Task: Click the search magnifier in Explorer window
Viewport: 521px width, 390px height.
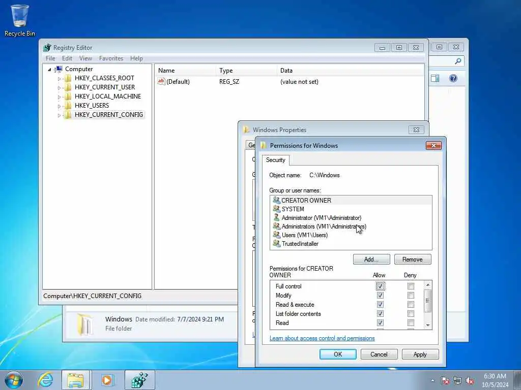Action: [458, 61]
